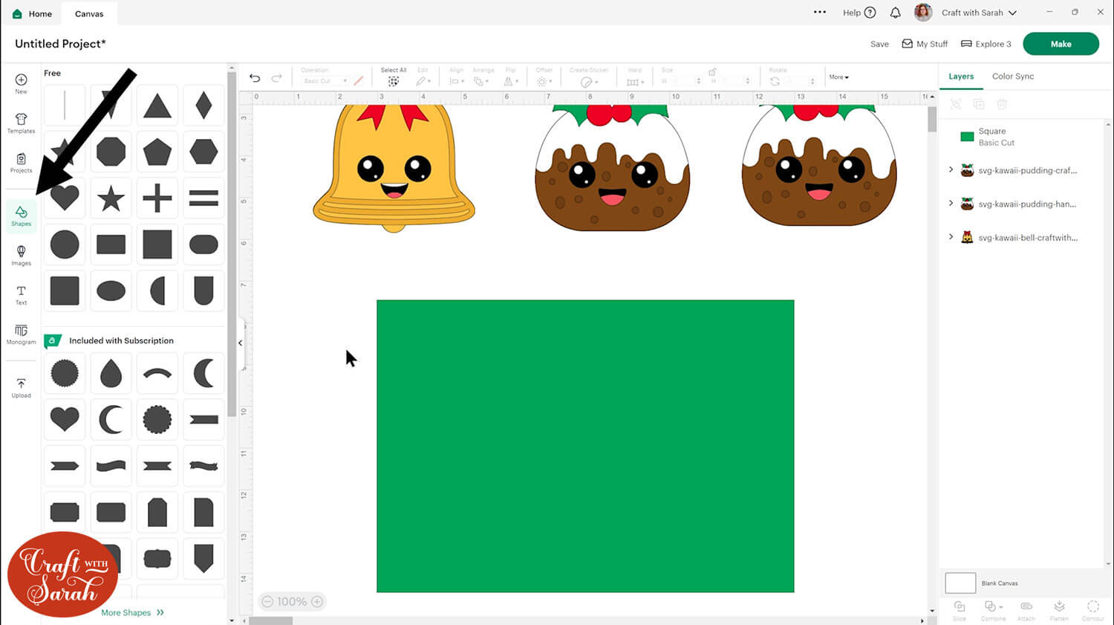The height and width of the screenshot is (625, 1114).
Task: Open the Monogram tool
Action: [x=21, y=334]
